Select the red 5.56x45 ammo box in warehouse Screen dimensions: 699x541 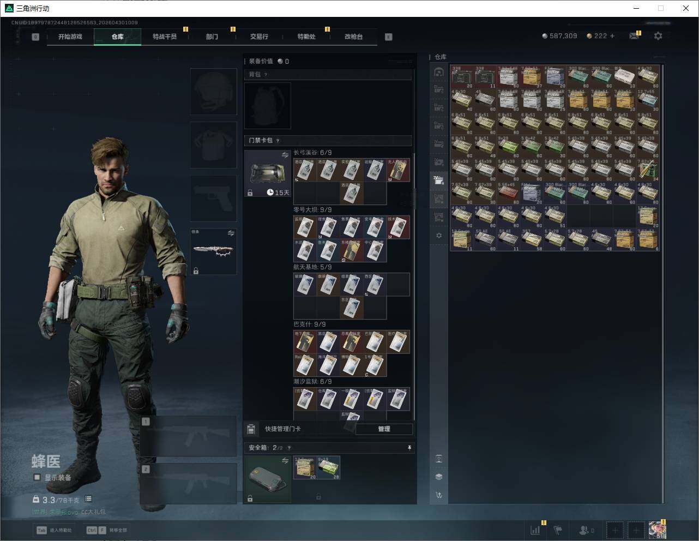(509, 194)
